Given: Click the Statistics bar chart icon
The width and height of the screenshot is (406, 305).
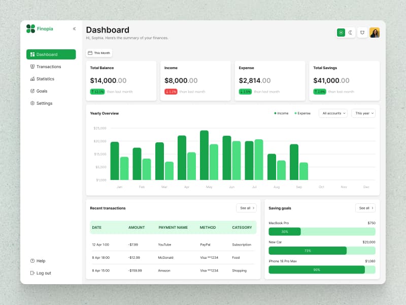Looking at the screenshot, I should click(x=32, y=79).
